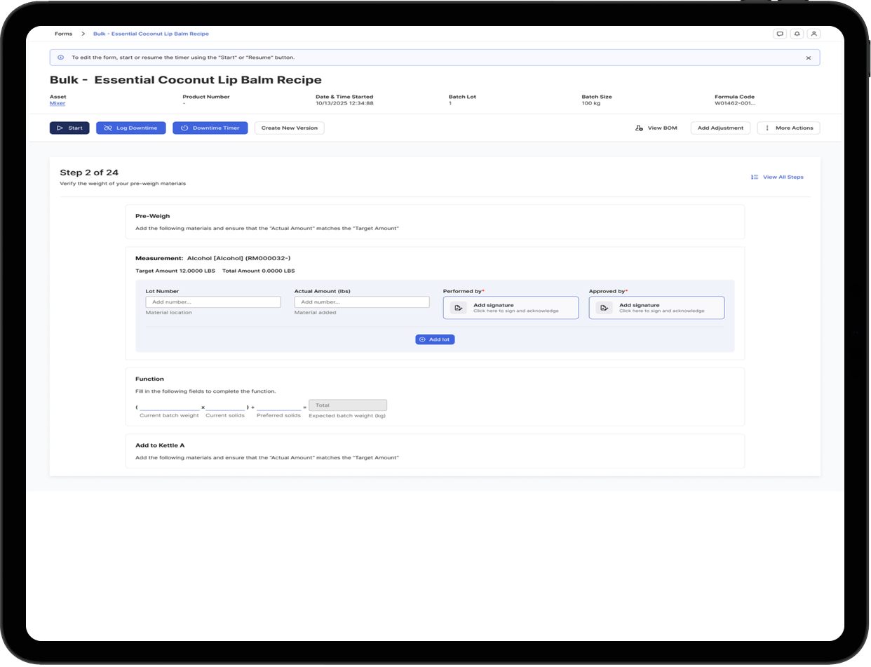
Task: Open View All Steps list
Action: (777, 177)
